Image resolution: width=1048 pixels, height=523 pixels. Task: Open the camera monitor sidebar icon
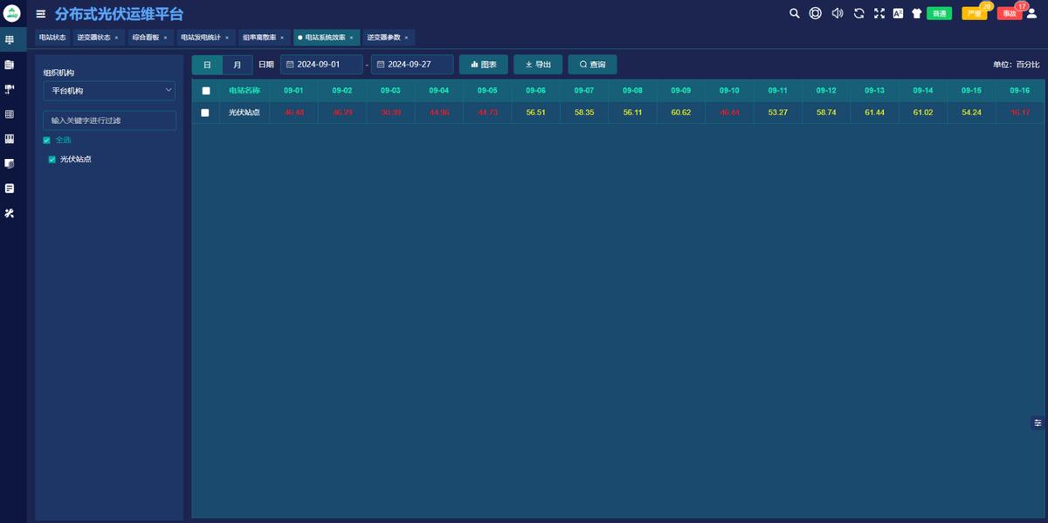10,89
